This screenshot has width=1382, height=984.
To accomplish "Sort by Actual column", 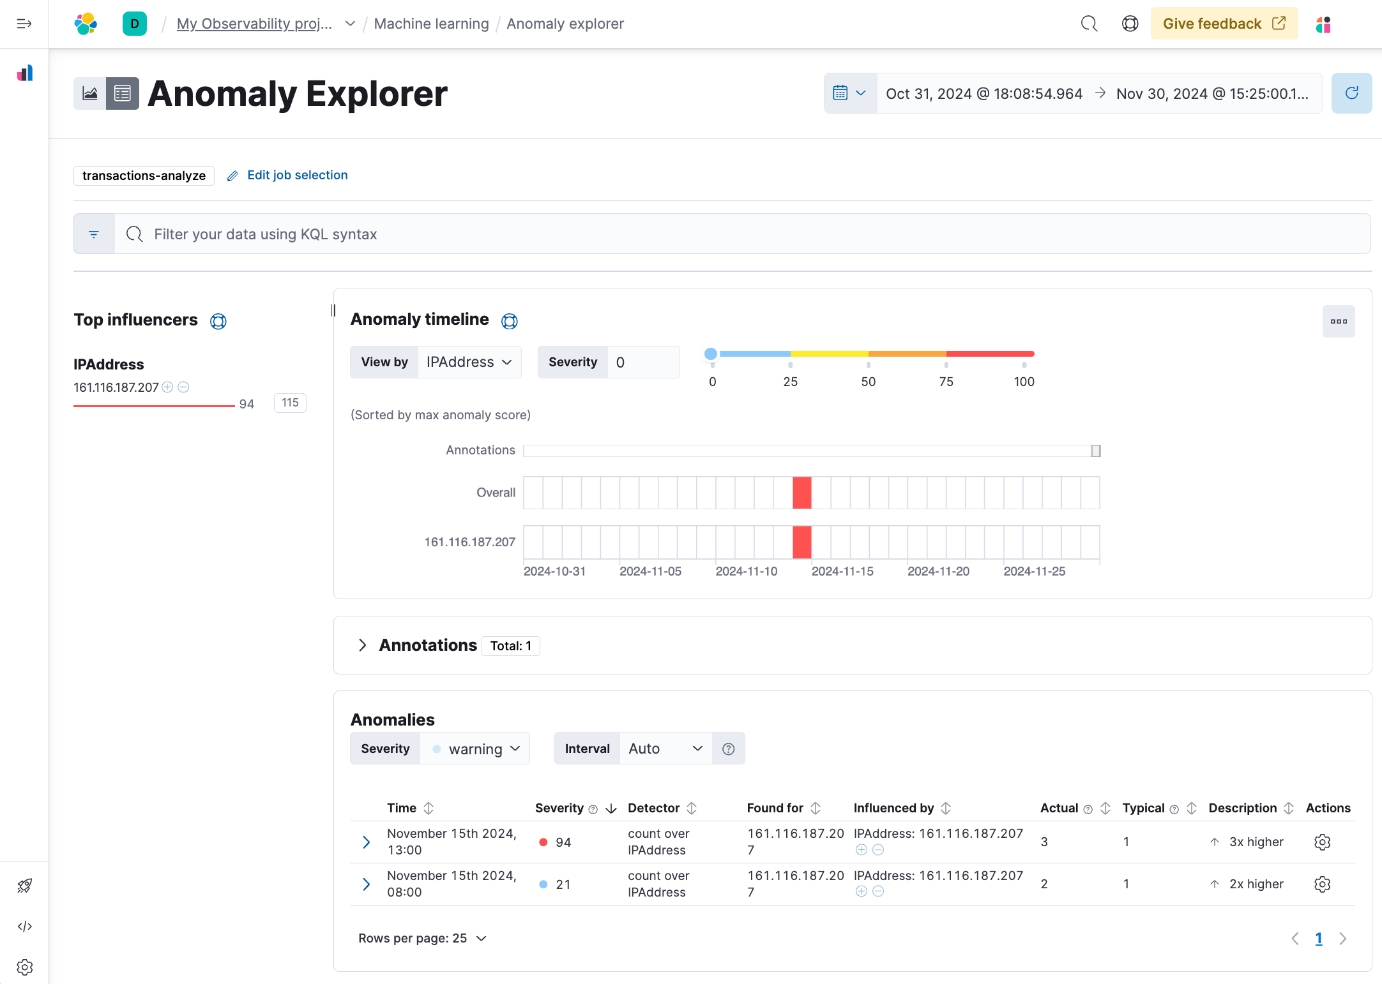I will 1075,808.
